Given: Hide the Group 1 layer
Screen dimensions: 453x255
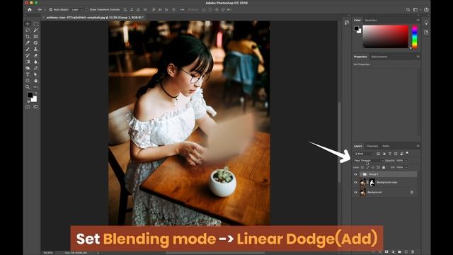Looking at the screenshot, I should 355,174.
